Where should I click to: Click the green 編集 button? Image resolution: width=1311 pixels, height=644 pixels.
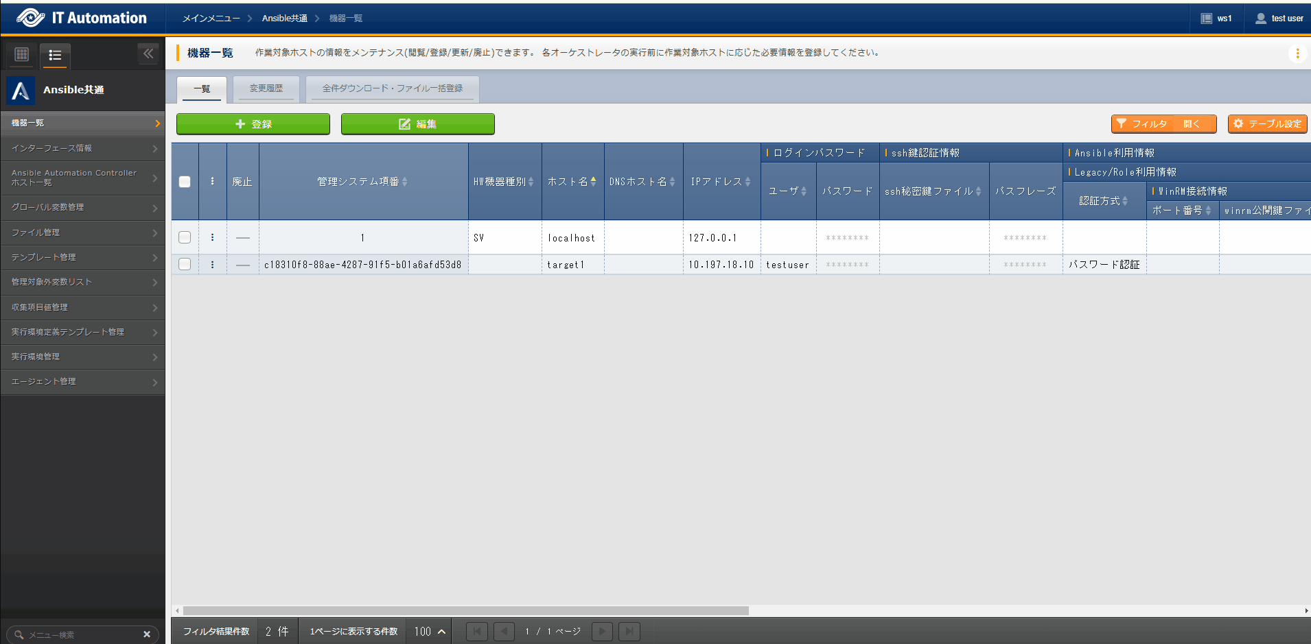pos(417,124)
